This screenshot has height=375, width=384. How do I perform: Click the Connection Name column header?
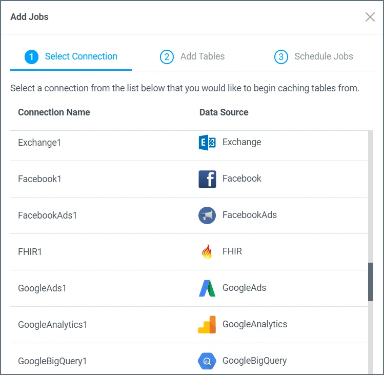(54, 112)
